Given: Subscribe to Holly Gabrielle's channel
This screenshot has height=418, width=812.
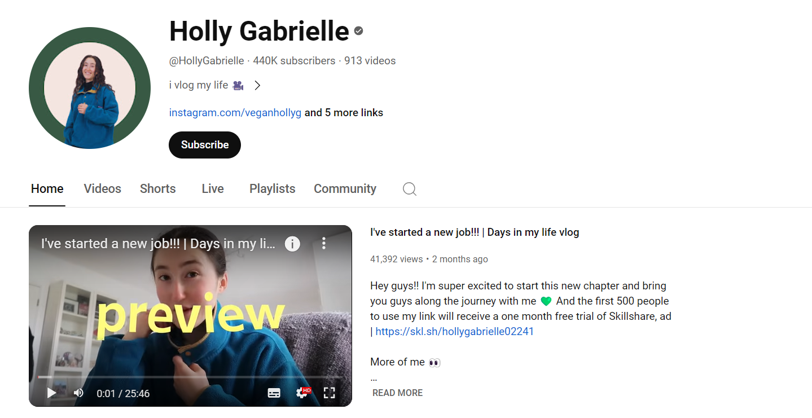Looking at the screenshot, I should (205, 145).
